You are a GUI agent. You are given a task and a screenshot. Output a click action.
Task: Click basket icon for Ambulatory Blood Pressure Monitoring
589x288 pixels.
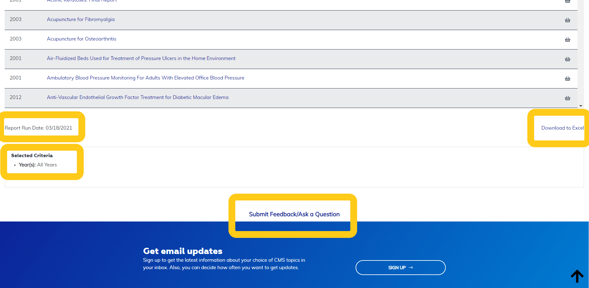click(567, 79)
